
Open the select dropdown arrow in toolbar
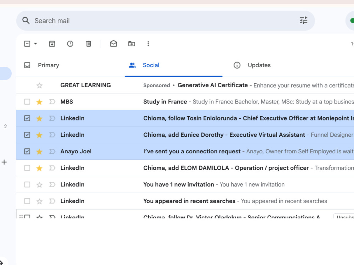pyautogui.click(x=35, y=44)
